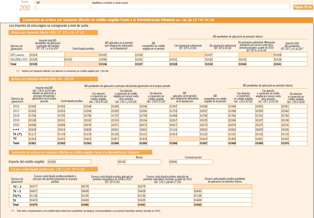Click field 01422 in the N row
The width and height of the screenshot is (314, 218).
coord(298,139)
